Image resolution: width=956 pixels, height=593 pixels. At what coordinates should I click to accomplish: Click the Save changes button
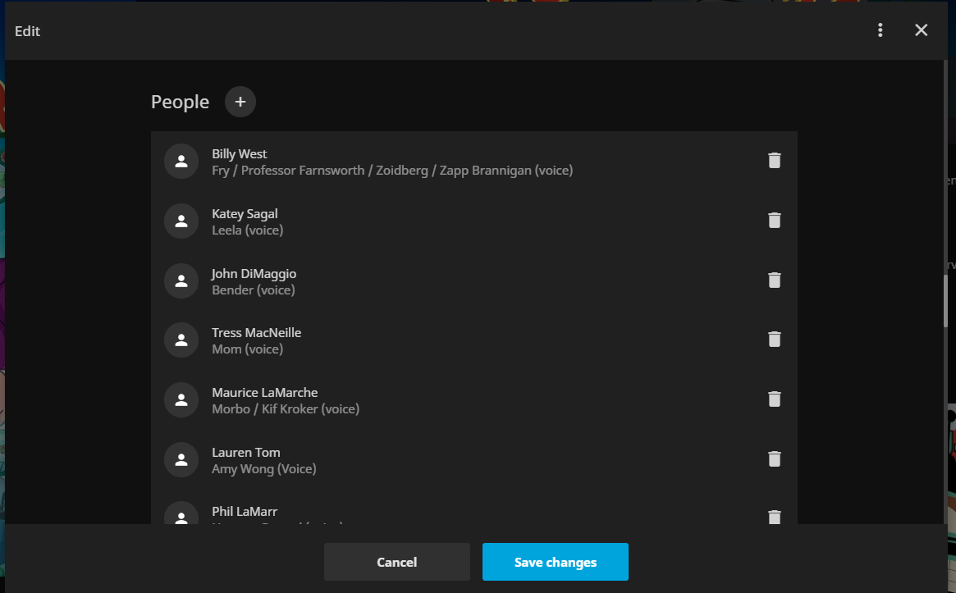click(555, 562)
